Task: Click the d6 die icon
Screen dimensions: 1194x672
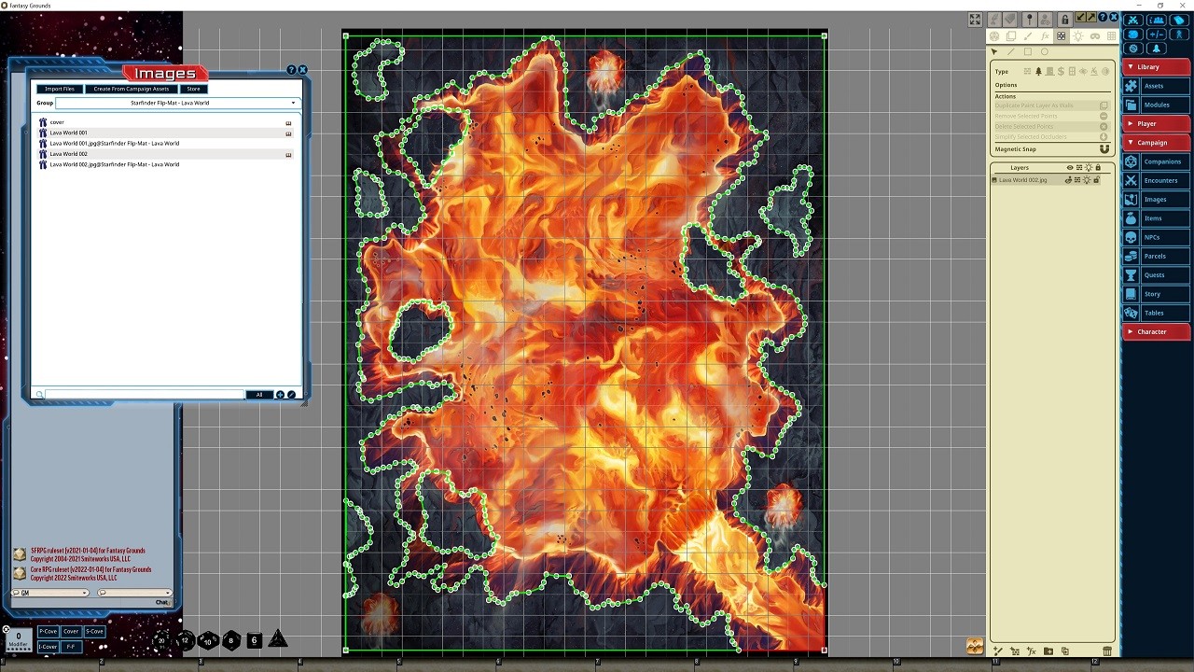Action: coord(254,640)
